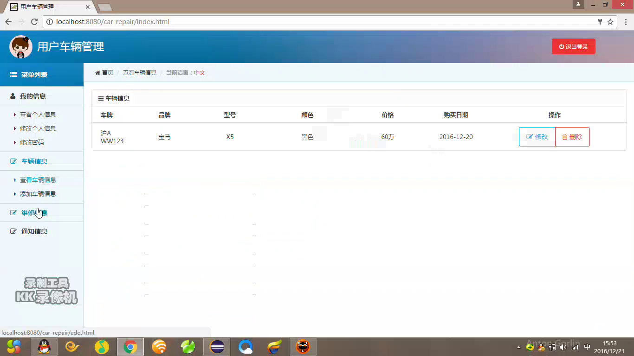634x356 pixels.
Task: Open the green QQ Music taskbar icon
Action: [x=102, y=346]
